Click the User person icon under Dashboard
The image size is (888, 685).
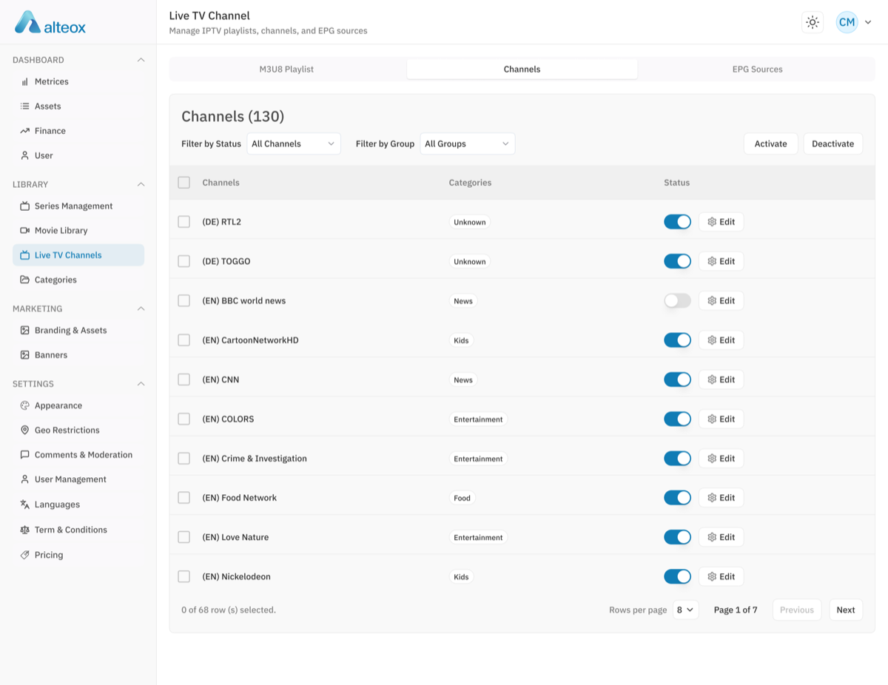click(x=24, y=155)
